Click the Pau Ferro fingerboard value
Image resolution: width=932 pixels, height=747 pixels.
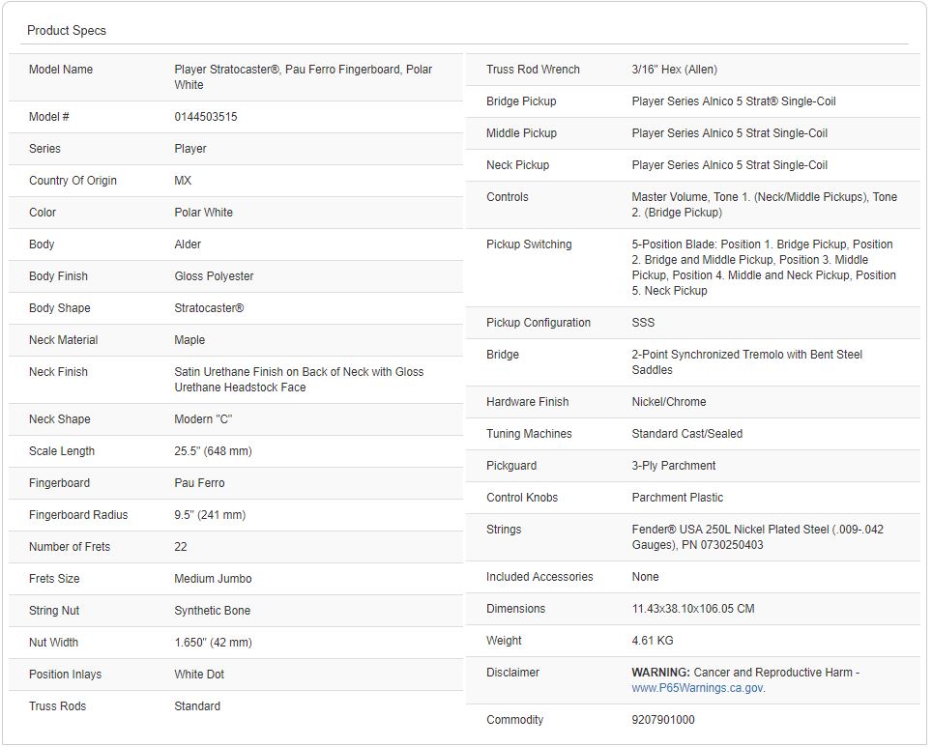tap(199, 483)
